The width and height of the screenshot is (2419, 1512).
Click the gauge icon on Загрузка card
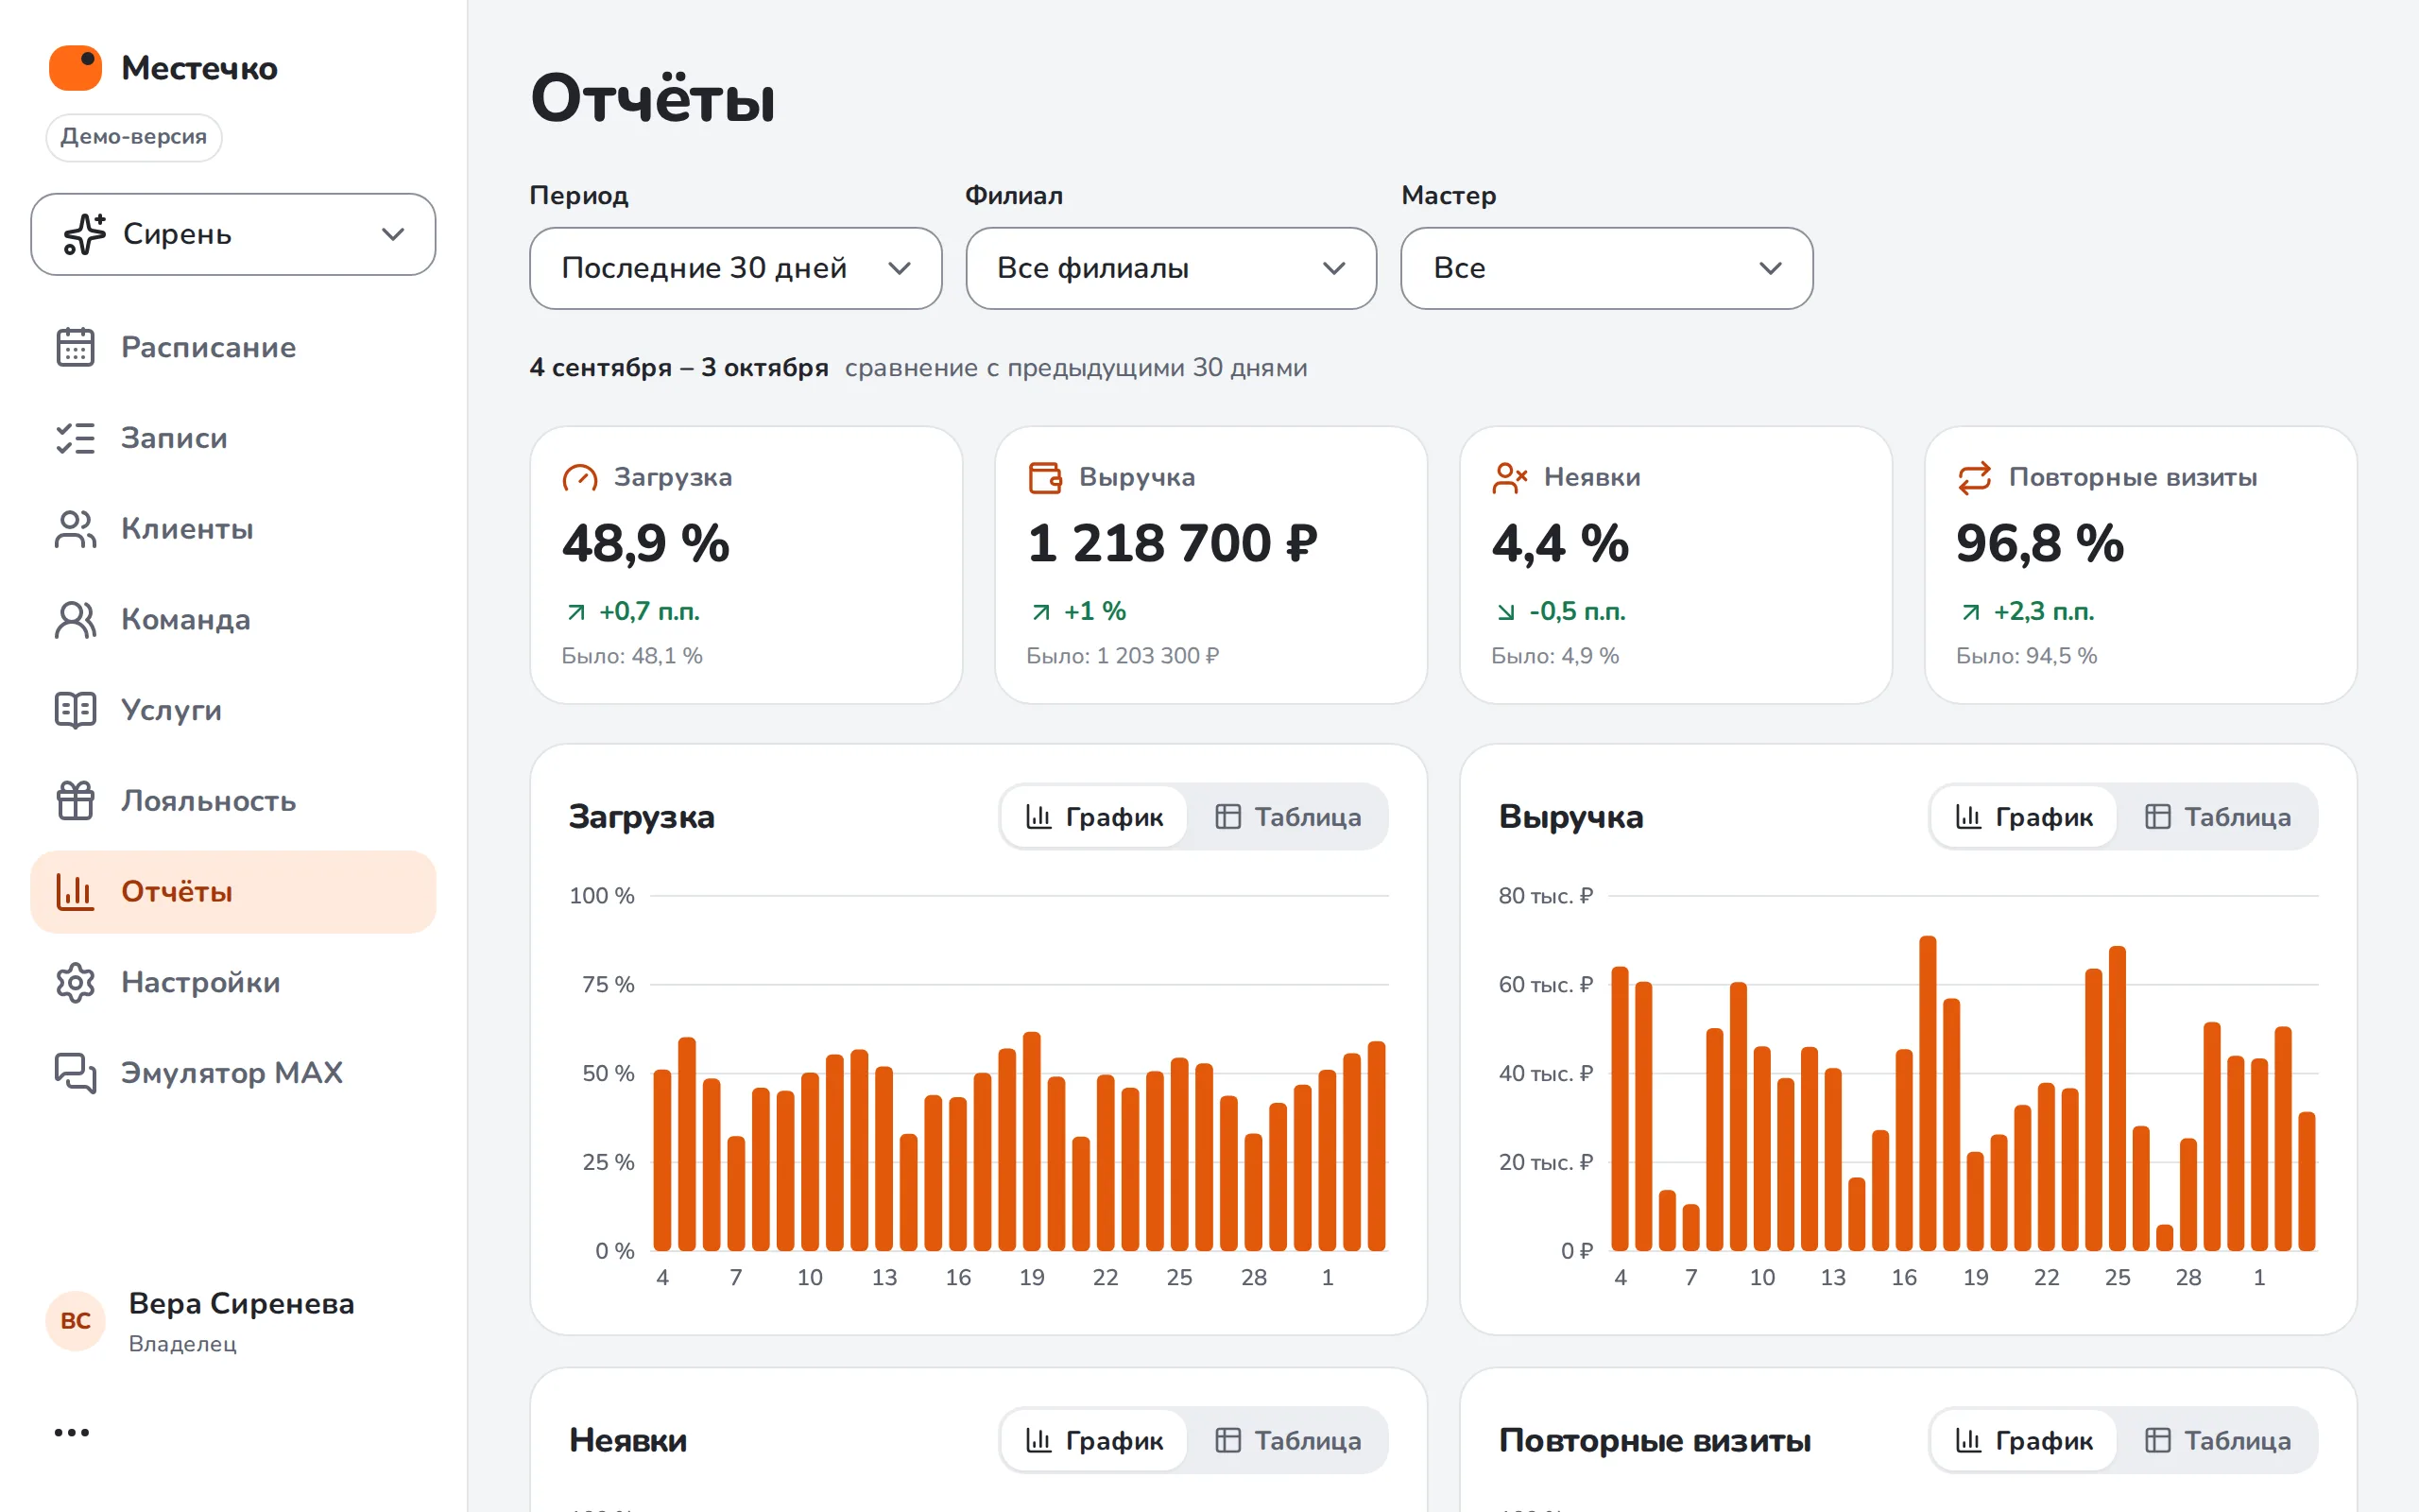tap(580, 478)
